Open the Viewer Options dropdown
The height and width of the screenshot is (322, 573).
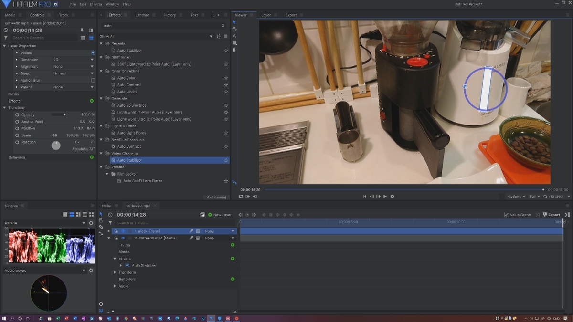(516, 197)
